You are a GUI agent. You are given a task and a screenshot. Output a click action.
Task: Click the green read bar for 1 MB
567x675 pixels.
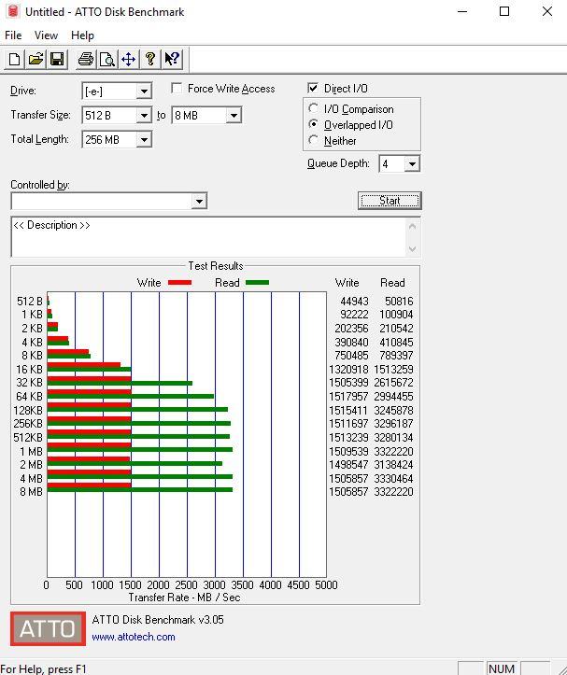click(140, 450)
